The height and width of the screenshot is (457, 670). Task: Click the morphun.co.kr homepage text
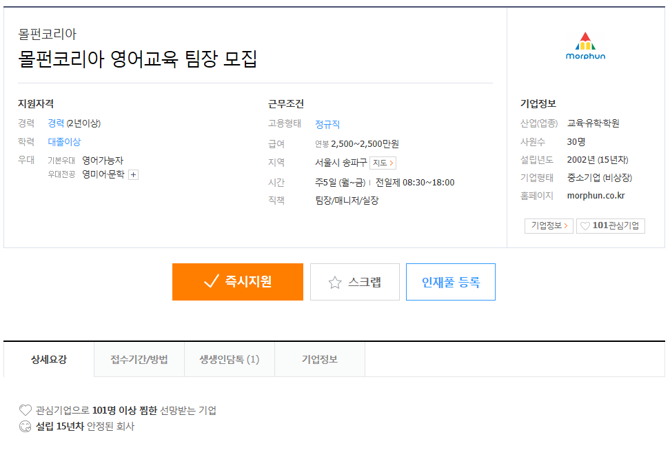point(596,196)
